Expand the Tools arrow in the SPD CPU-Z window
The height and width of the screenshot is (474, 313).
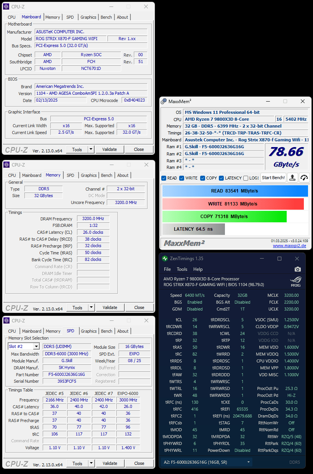point(91,463)
